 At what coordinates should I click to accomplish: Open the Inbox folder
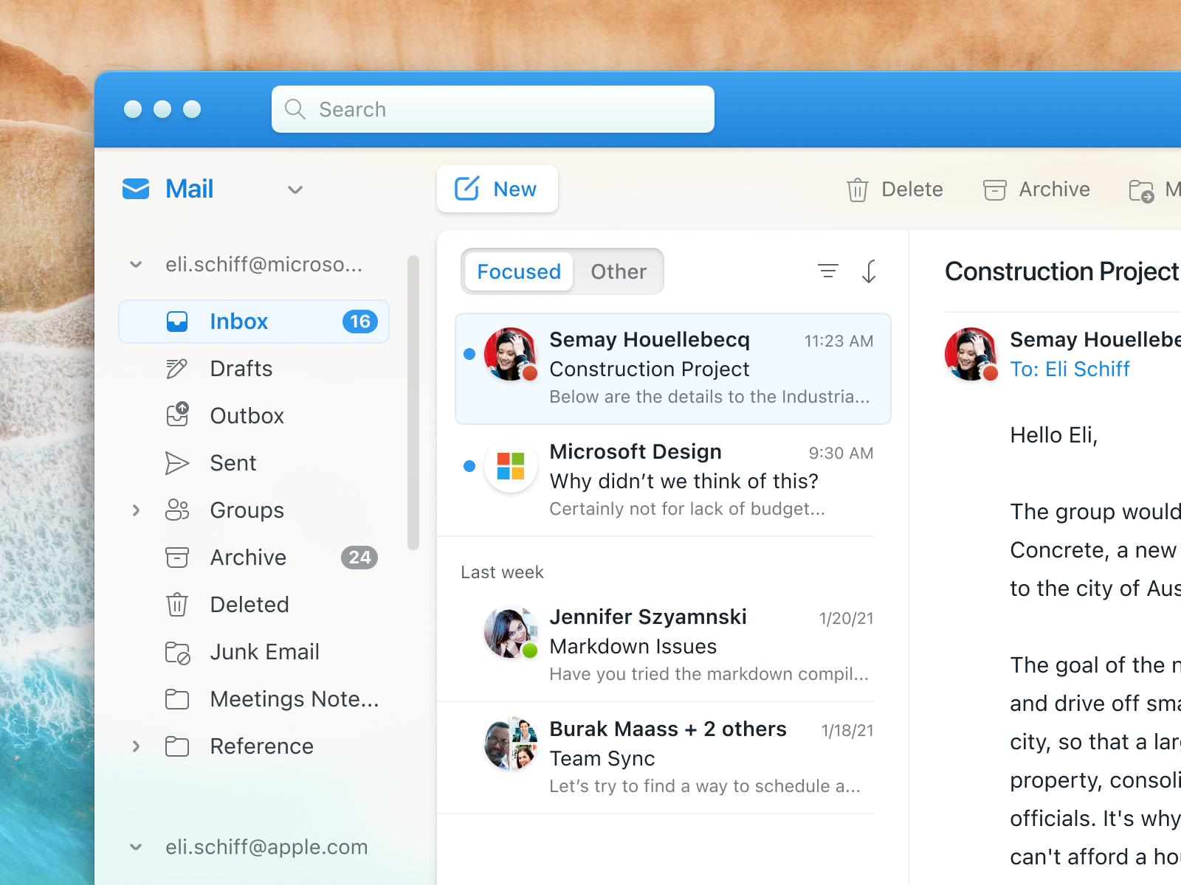(254, 322)
